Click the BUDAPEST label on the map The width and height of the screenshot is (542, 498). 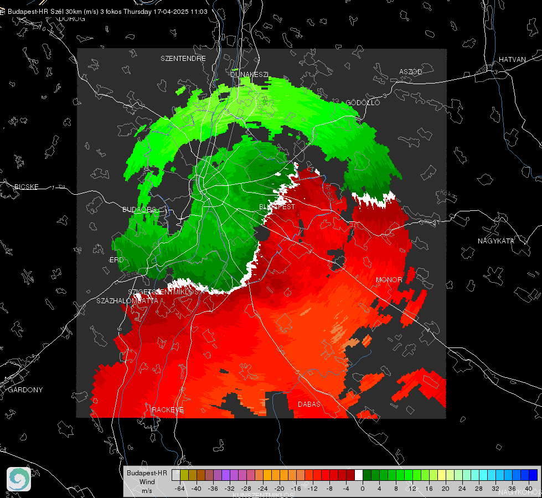tap(277, 206)
